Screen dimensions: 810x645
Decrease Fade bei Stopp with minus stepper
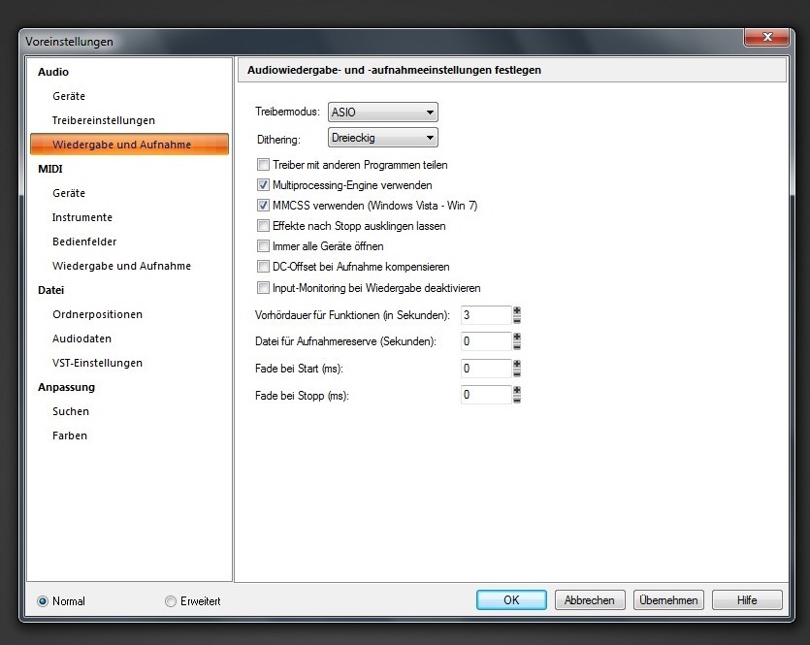pos(517,400)
